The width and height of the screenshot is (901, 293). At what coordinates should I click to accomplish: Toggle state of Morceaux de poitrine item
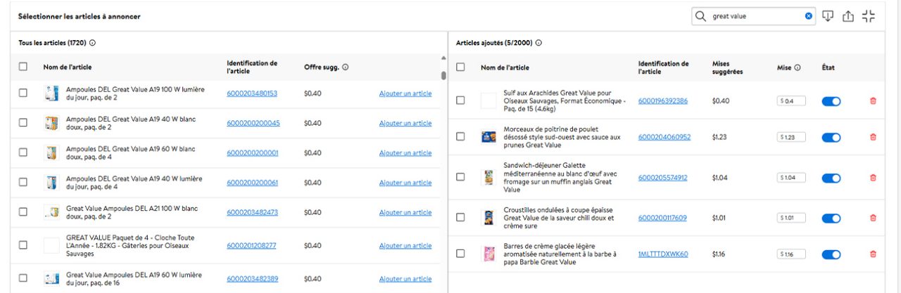(x=831, y=137)
